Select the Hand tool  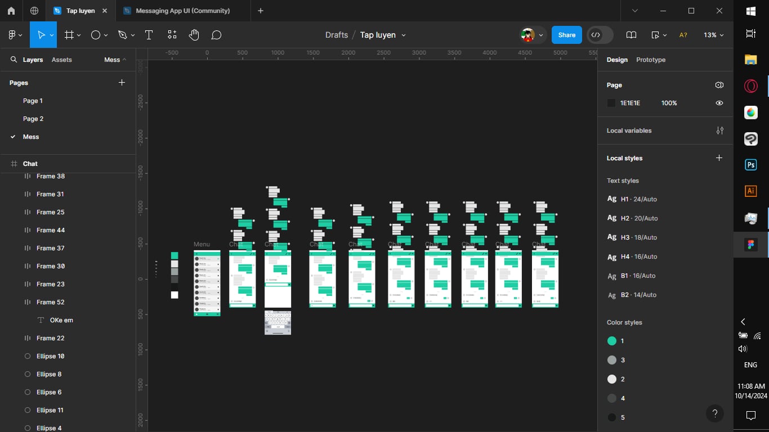[x=194, y=35]
